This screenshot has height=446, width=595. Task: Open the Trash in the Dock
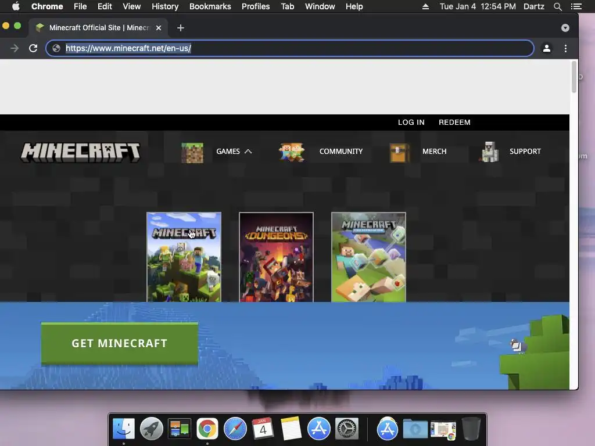[471, 429]
